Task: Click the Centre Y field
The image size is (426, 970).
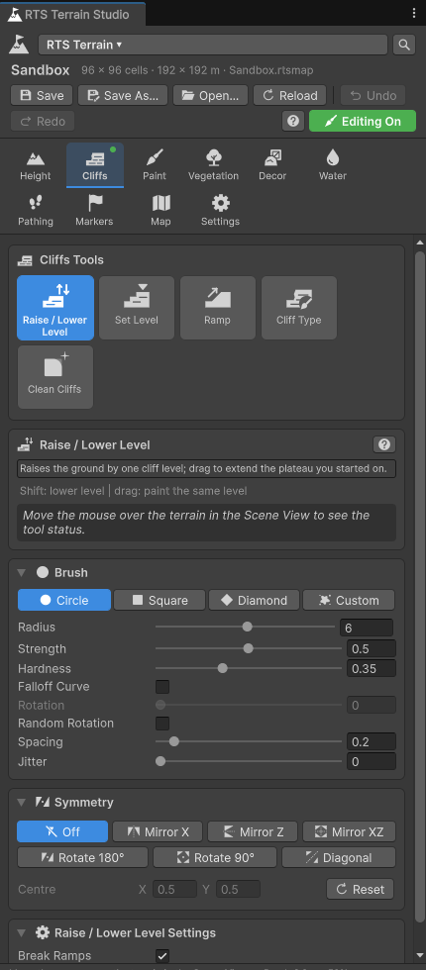Action: pyautogui.click(x=238, y=889)
